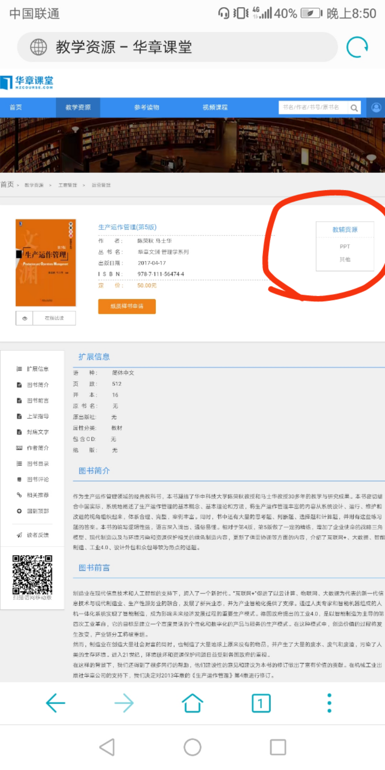Click the 扩展信息 section heading

(x=94, y=357)
